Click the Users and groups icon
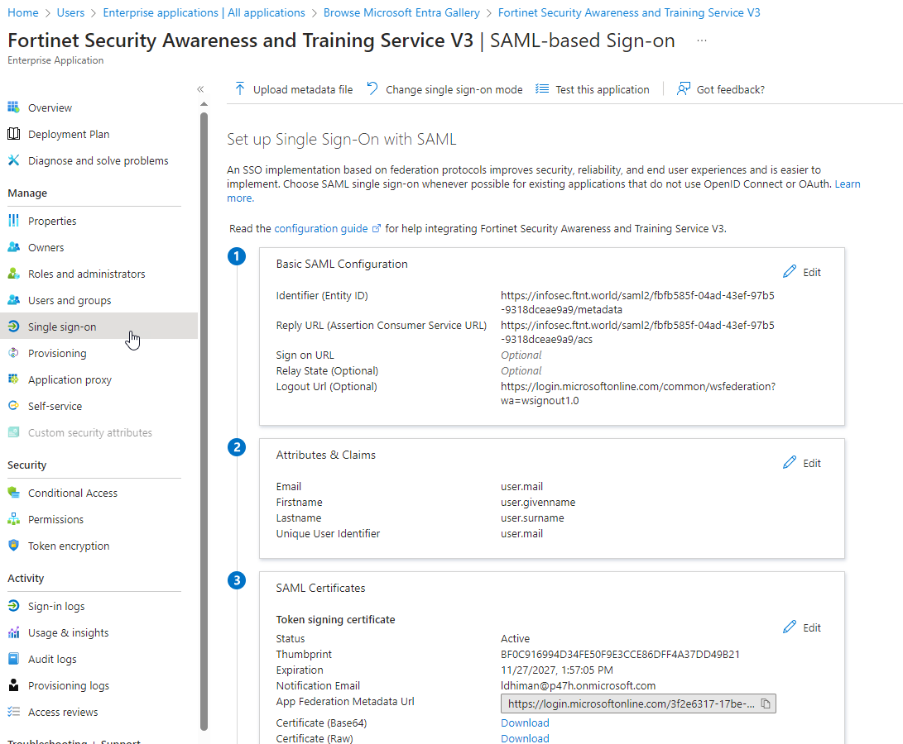This screenshot has height=744, width=903. tap(13, 300)
